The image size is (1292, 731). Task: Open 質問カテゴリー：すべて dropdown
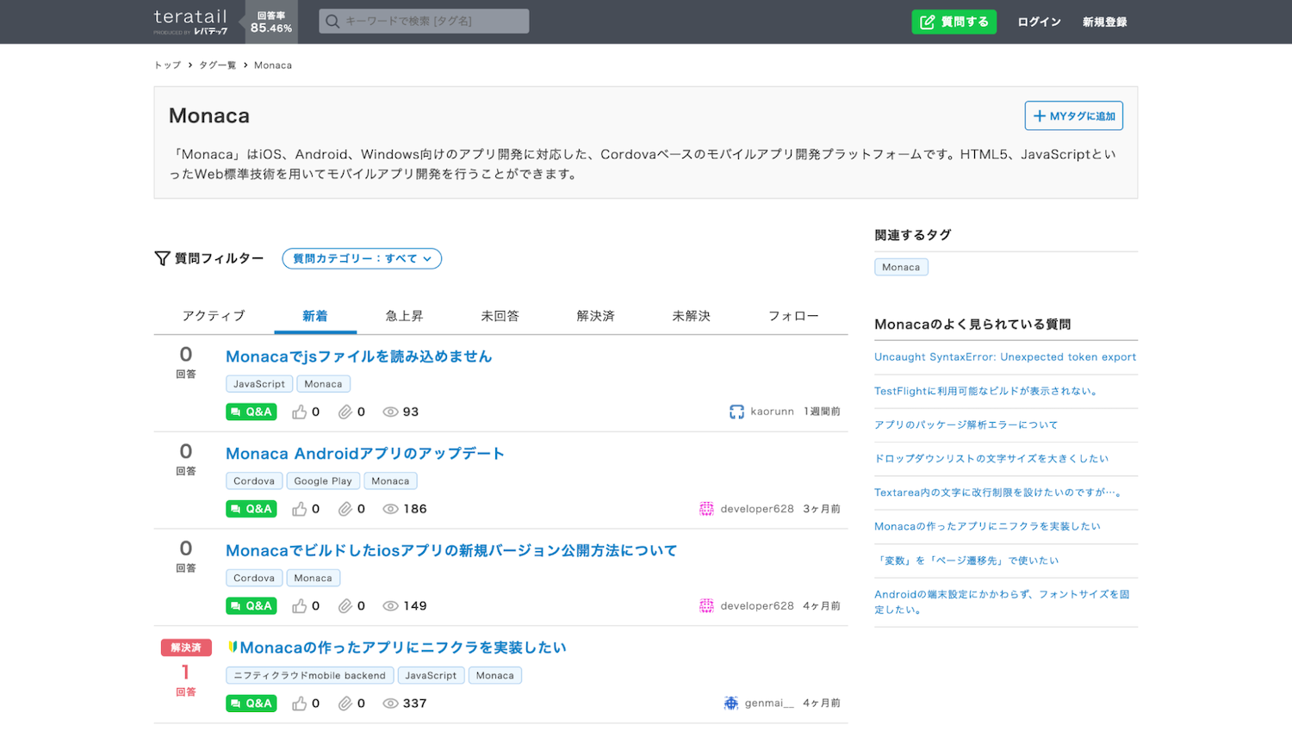pos(362,258)
